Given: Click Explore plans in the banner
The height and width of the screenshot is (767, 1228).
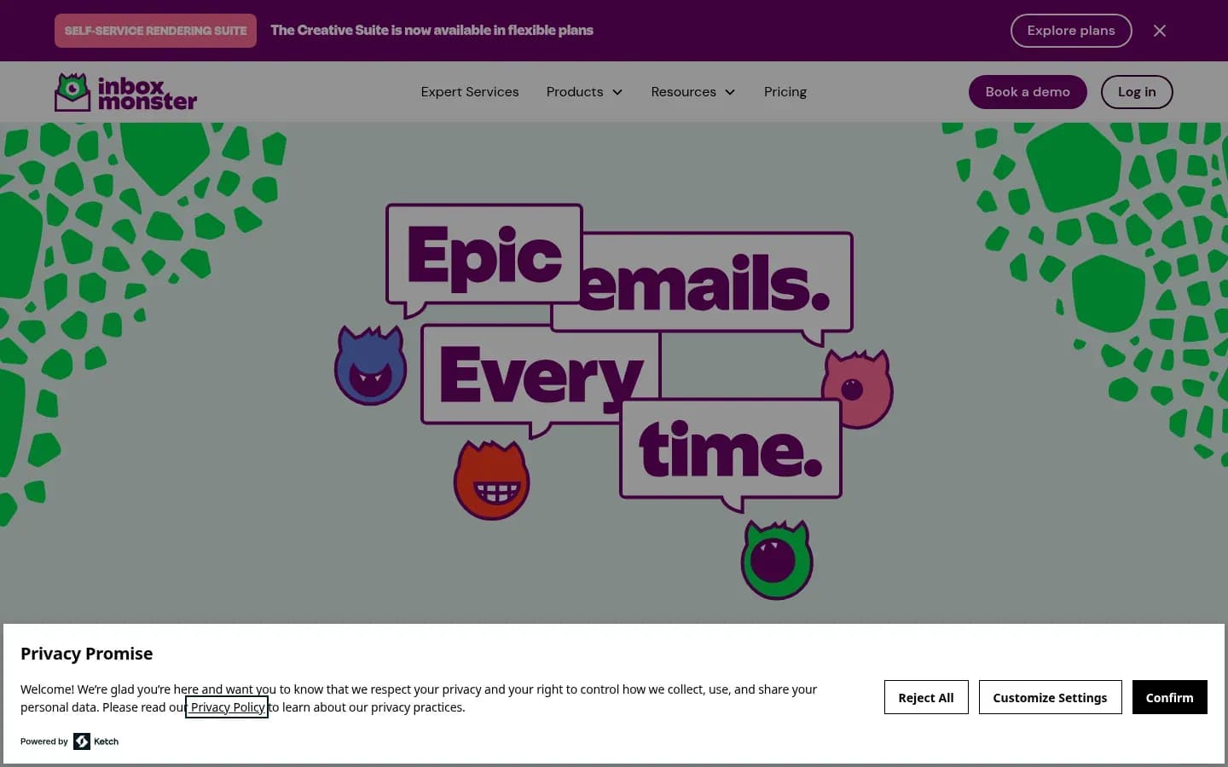Looking at the screenshot, I should click(x=1071, y=31).
